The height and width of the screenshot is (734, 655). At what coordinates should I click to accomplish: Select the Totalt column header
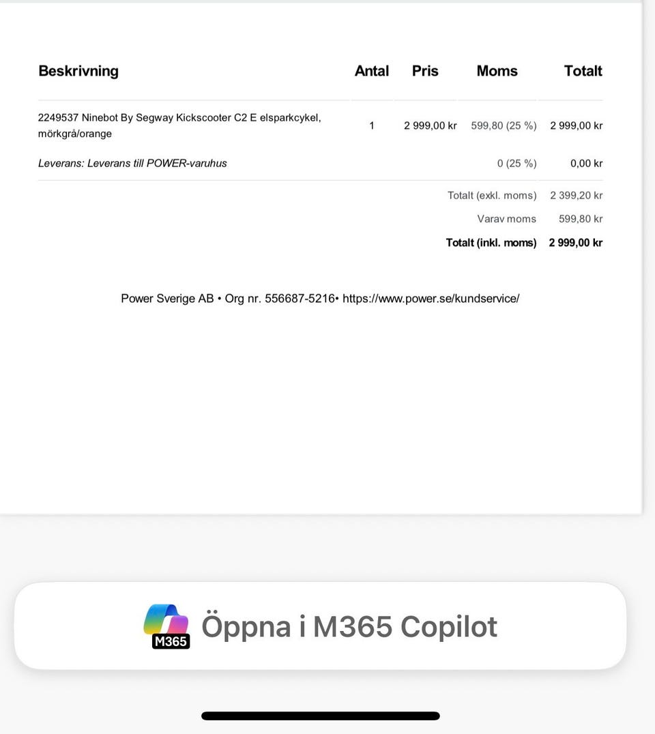[583, 71]
